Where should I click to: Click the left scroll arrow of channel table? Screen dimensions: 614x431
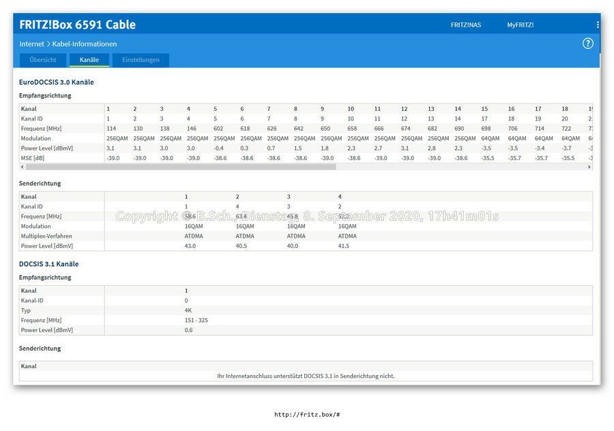pos(23,167)
